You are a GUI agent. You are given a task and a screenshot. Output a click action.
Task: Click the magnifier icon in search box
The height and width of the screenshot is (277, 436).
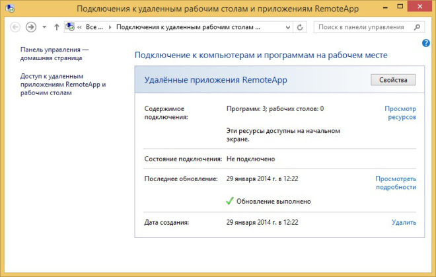[x=418, y=28]
